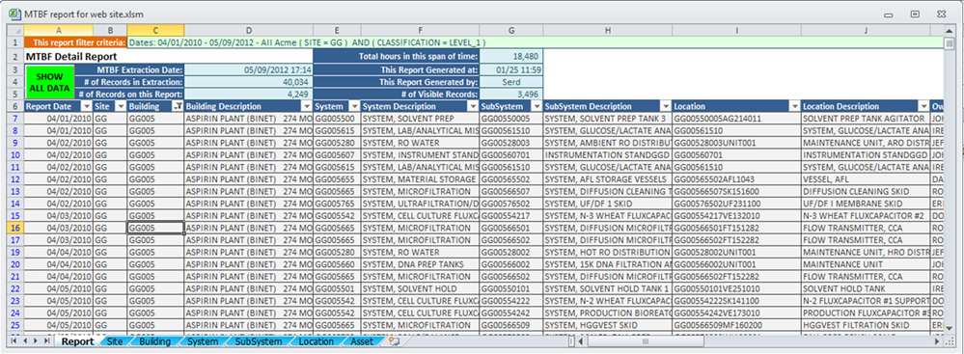
Task: Open the Building Description filter dropdown
Action: pyautogui.click(x=307, y=106)
